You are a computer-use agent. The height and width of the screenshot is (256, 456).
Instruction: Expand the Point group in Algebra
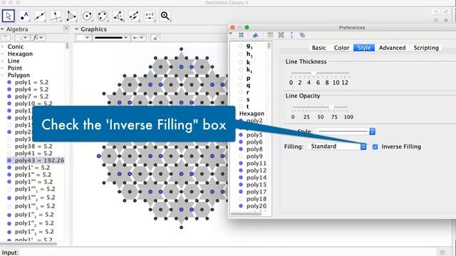coord(2,68)
